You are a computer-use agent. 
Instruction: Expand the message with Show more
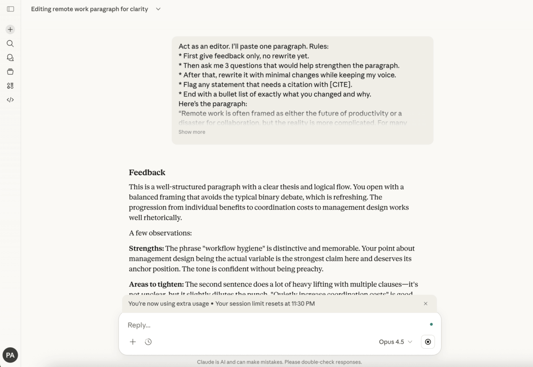(x=192, y=132)
